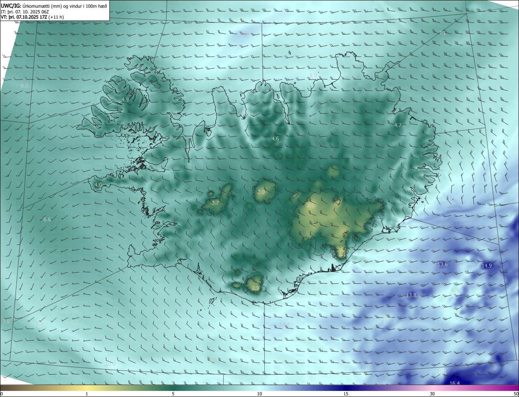Click the 13.6 value southeast of Iceland

[442, 265]
